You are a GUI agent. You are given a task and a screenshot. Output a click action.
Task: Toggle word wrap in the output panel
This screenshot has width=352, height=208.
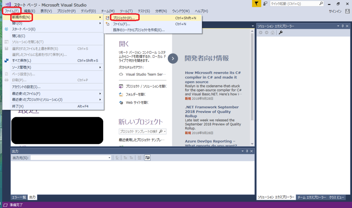tap(147, 158)
